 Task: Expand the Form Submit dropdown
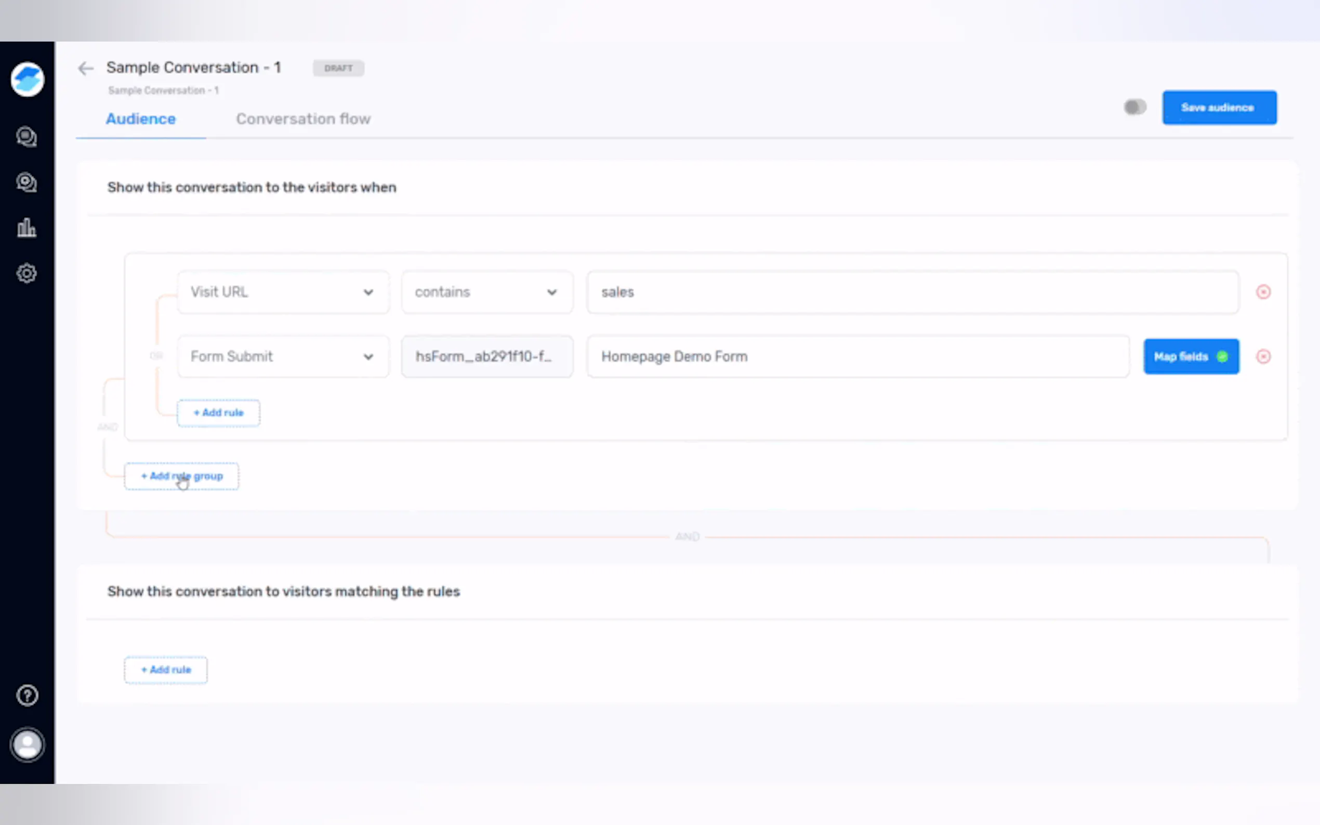pyautogui.click(x=283, y=356)
